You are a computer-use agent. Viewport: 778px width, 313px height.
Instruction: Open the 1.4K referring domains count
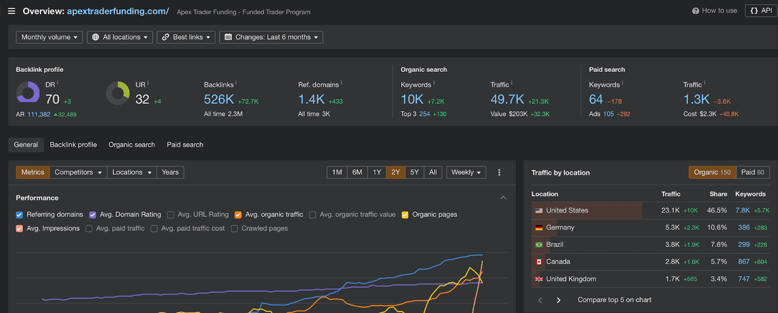coord(311,99)
